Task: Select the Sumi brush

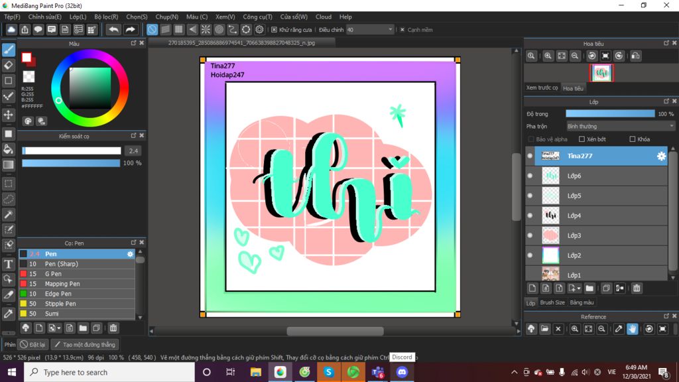Action: pyautogui.click(x=77, y=314)
